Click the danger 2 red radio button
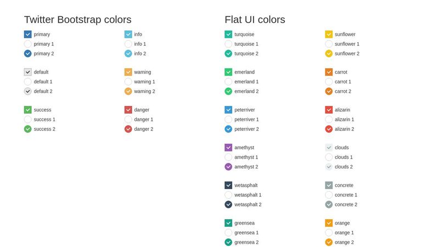439x247 pixels. (x=128, y=129)
